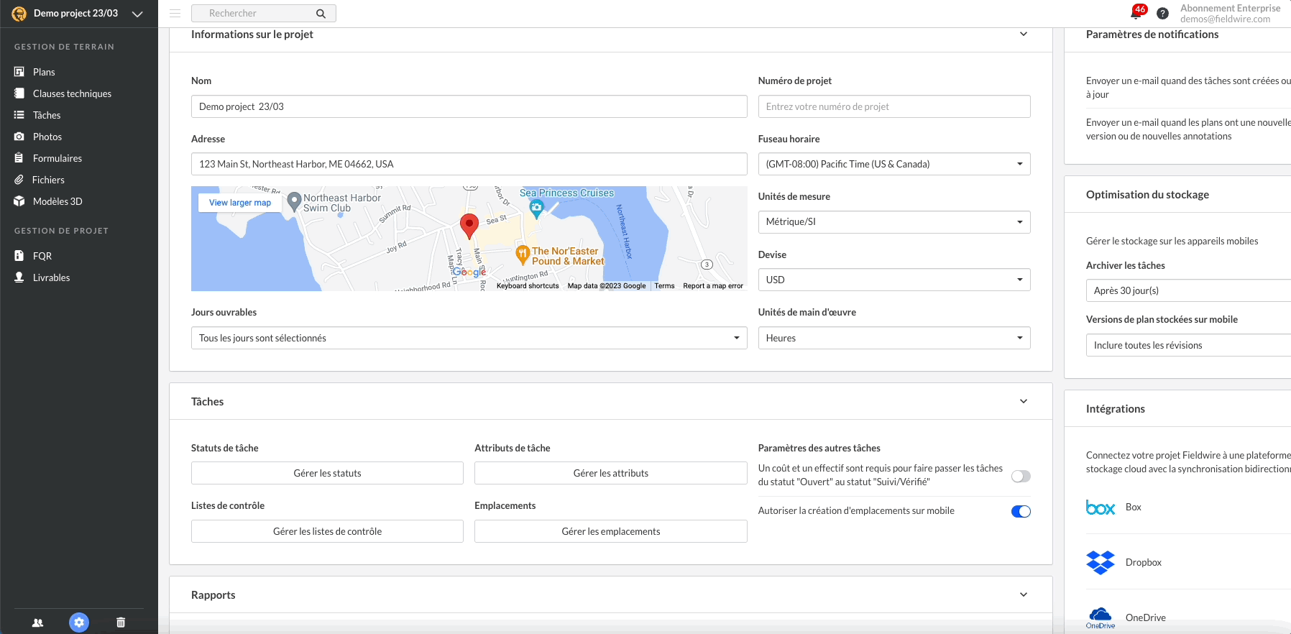1291x634 pixels.
Task: Click the Fieldwire project logo icon
Action: pos(19,14)
